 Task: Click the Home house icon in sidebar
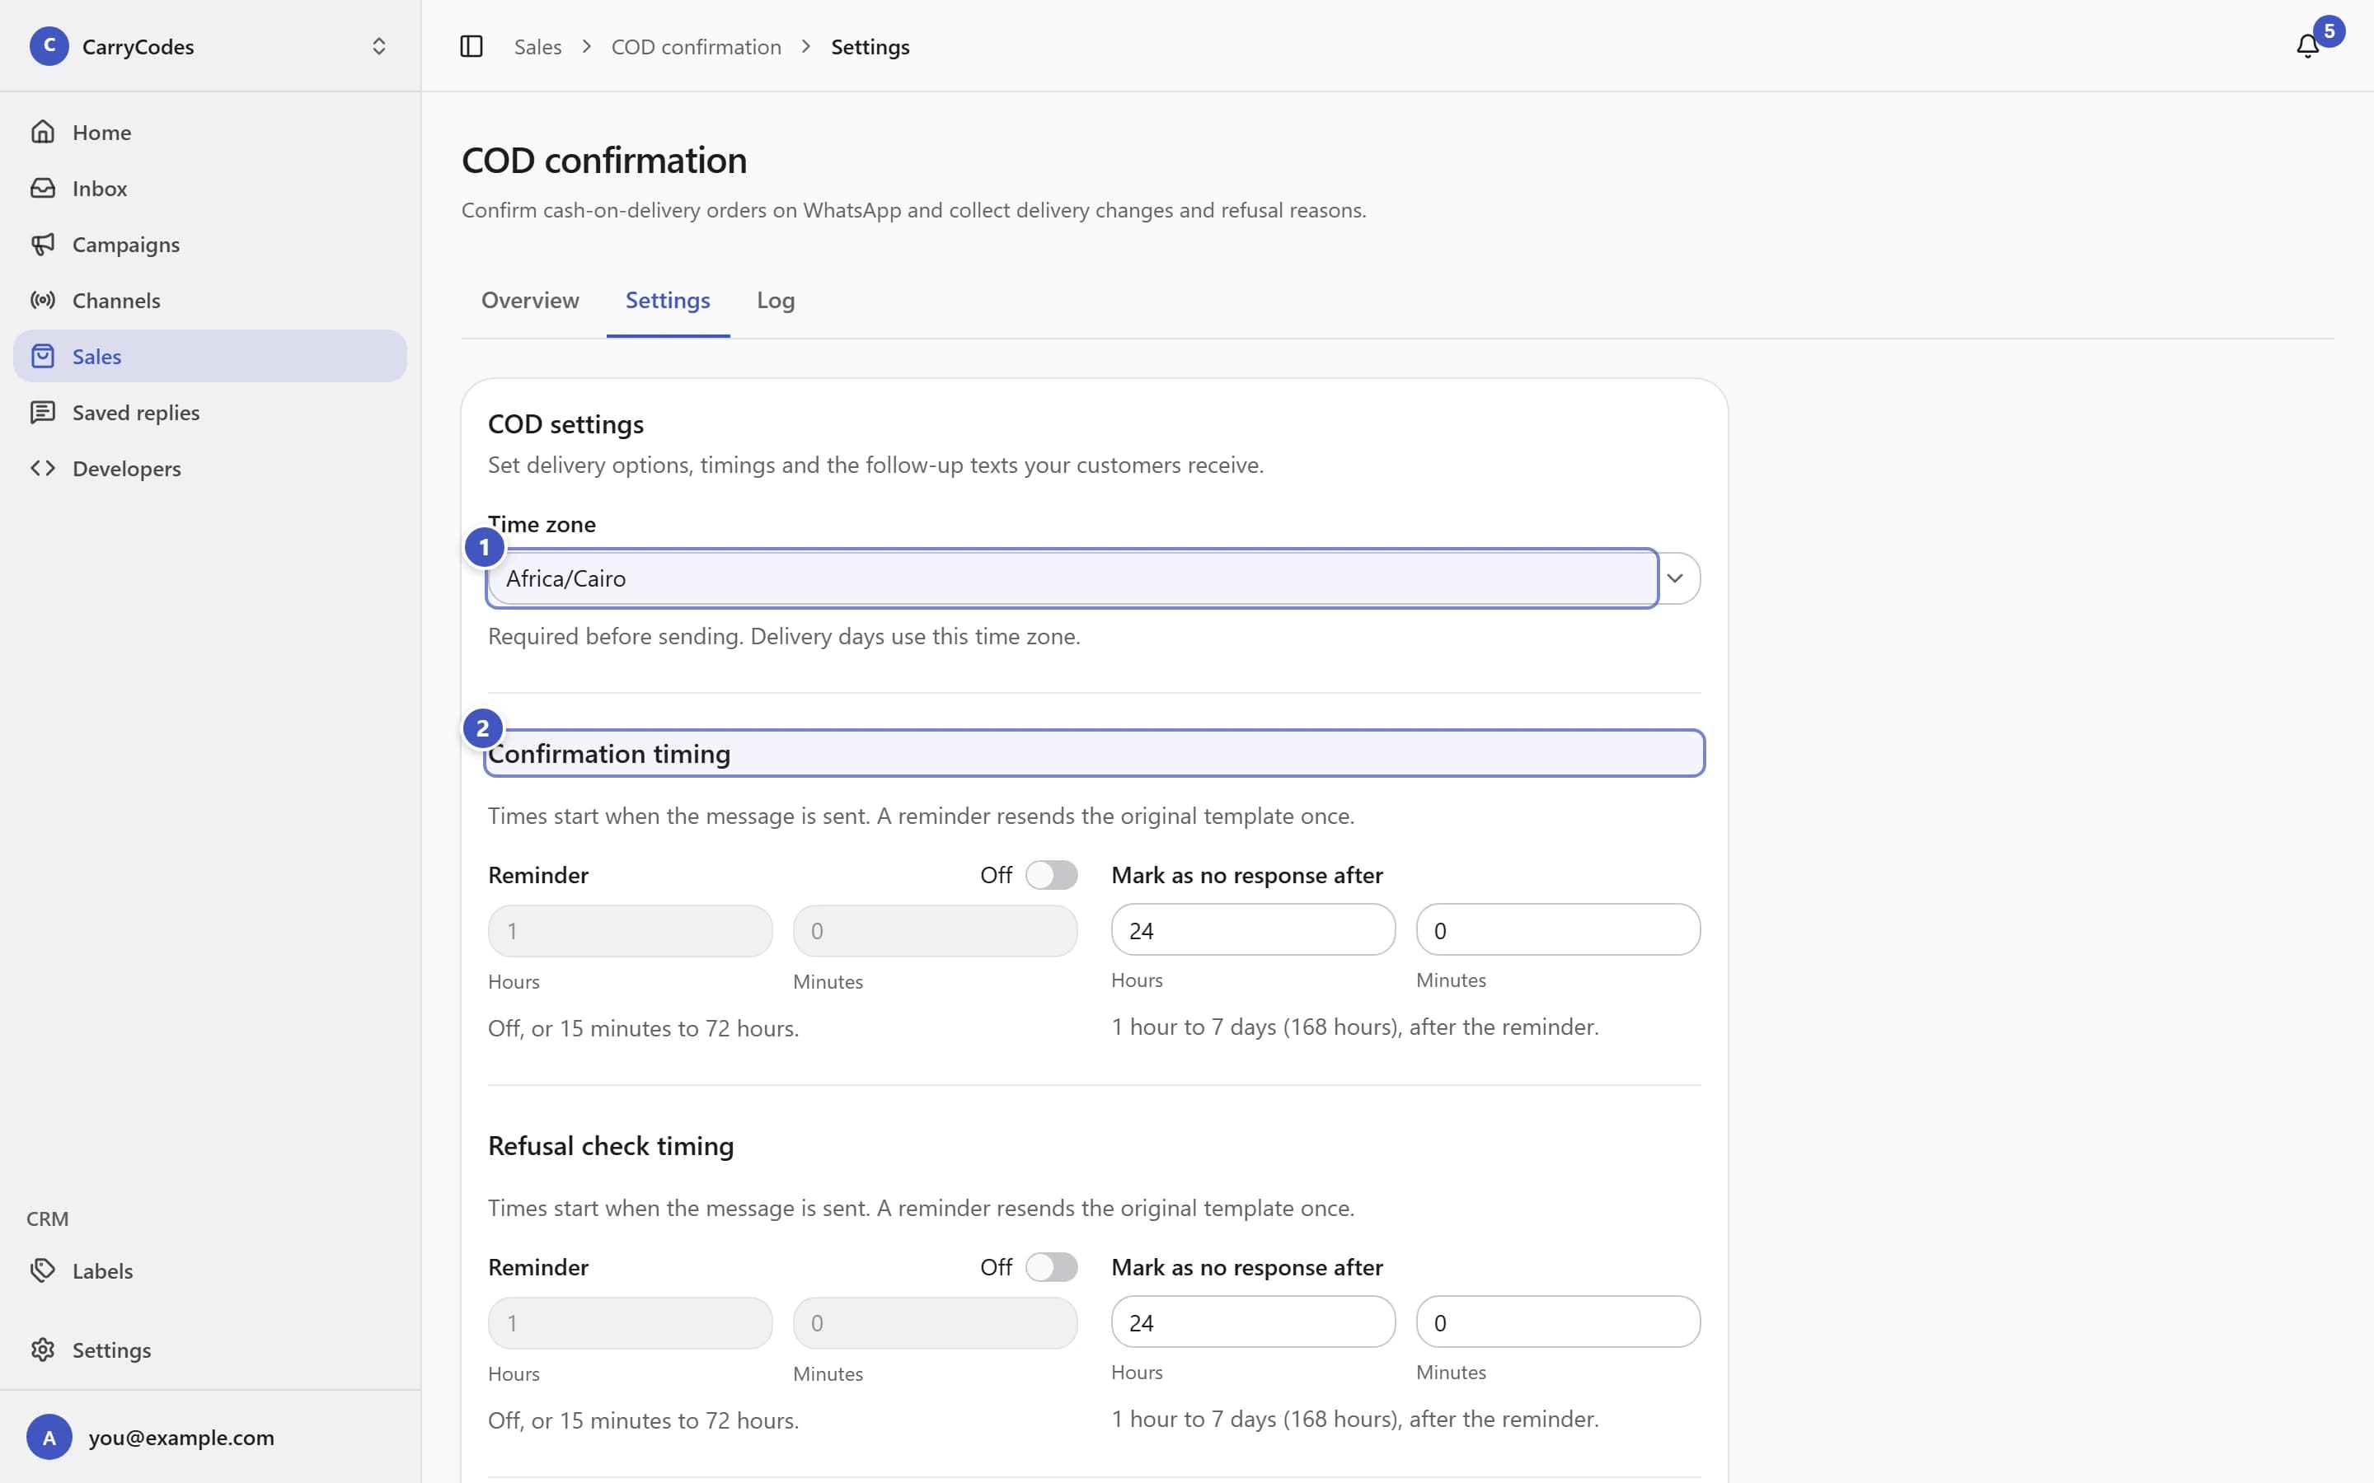click(42, 132)
